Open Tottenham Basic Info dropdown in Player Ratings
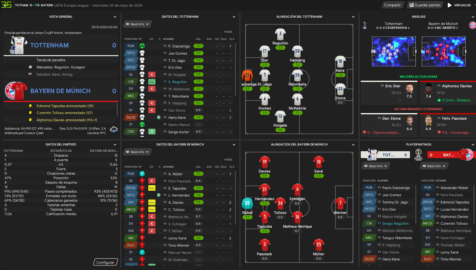Image resolution: width=476 pixels, height=270 pixels. coord(376,166)
